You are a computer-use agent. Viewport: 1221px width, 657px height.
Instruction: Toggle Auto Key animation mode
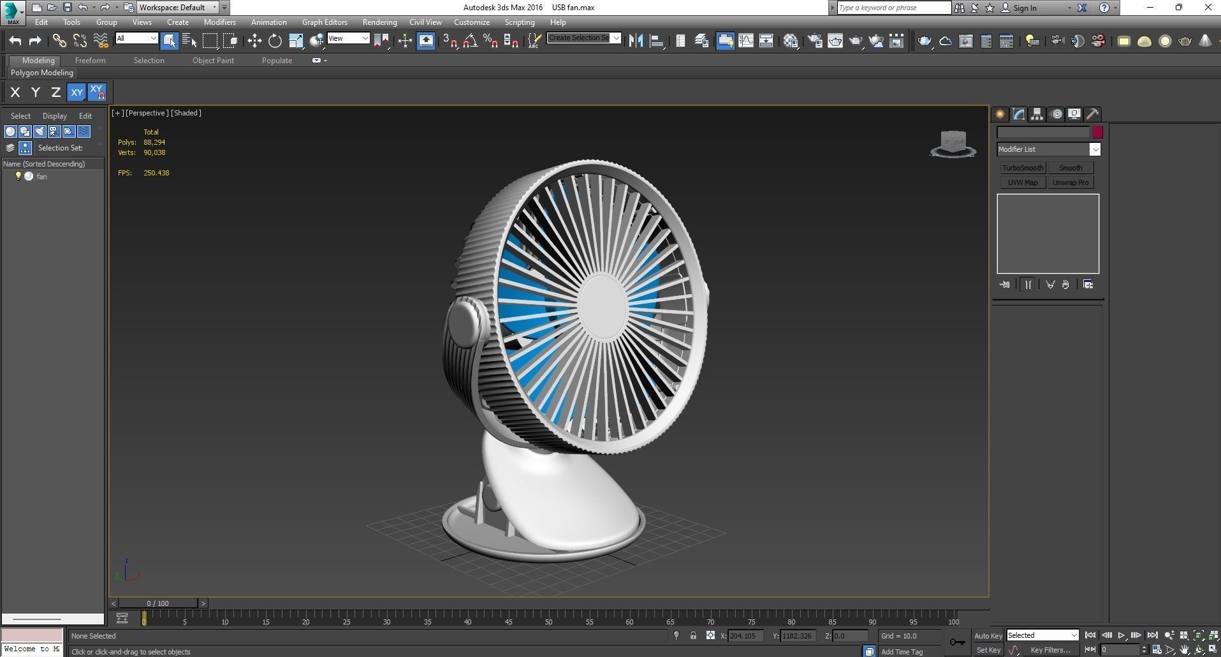point(988,635)
